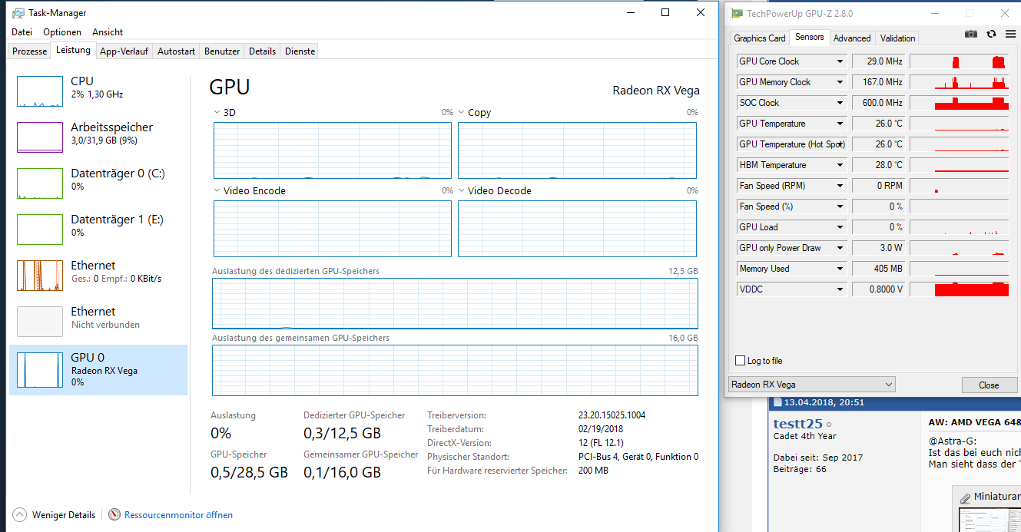Click the VDDC red history graph

click(959, 289)
